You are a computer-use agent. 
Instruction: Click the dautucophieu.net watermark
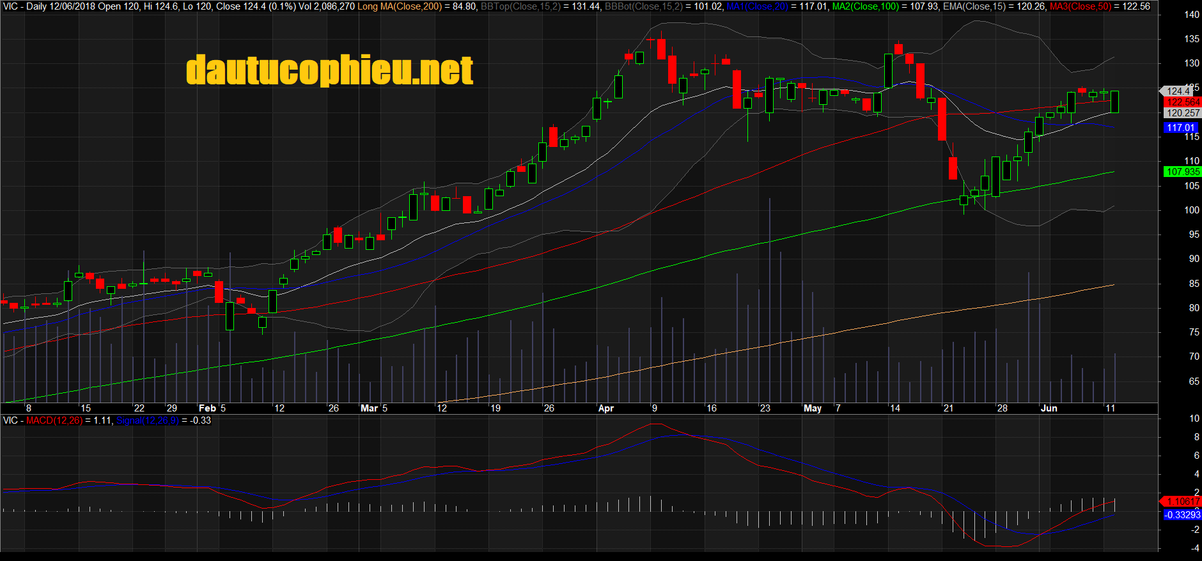[329, 70]
